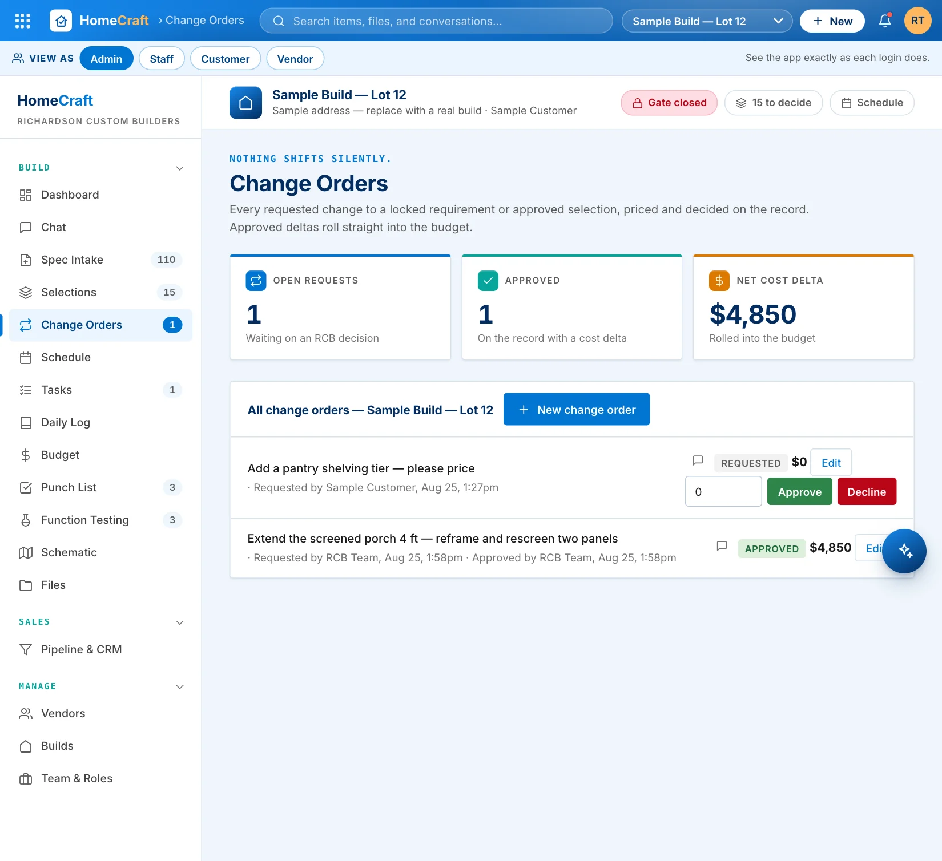Viewport: 942px width, 861px height.
Task: Open comments on screened porch change order
Action: click(722, 546)
